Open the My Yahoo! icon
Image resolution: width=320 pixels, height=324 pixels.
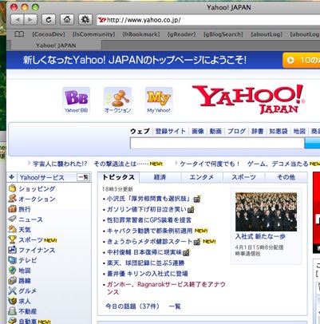coord(159,101)
